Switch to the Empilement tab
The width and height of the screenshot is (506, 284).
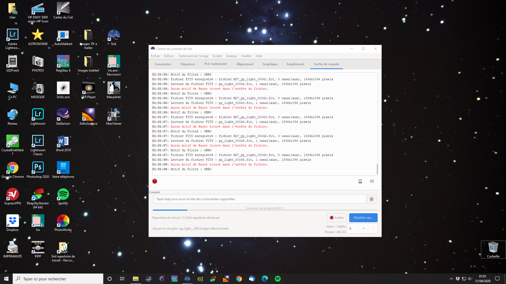(295, 64)
